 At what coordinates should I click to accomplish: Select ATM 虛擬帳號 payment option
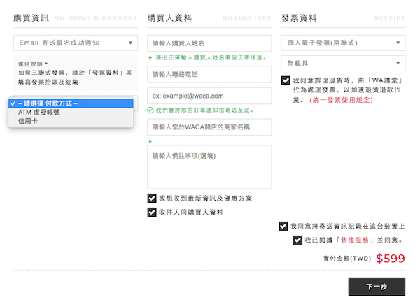click(71, 112)
